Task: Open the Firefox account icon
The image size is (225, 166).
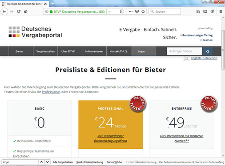Action: point(213,12)
